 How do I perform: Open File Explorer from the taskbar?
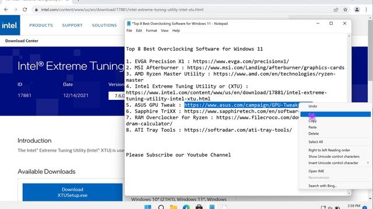pos(174,207)
